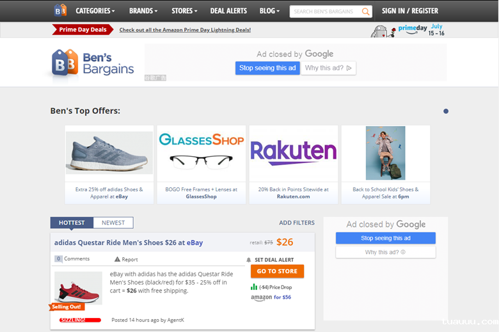The image size is (499, 332).
Task: Click the Ben's Bargains logo icon in navbar
Action: pos(60,11)
